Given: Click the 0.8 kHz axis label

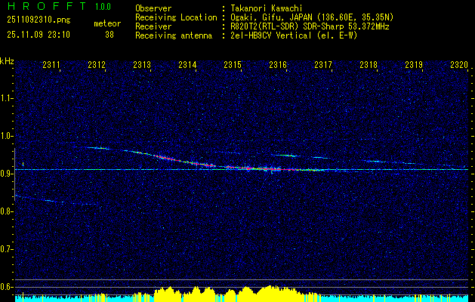Looking at the screenshot, I should pos(7,211).
